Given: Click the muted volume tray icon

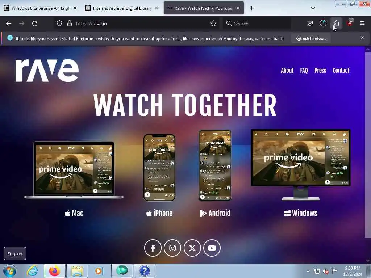Looking at the screenshot, I should click(326, 271).
